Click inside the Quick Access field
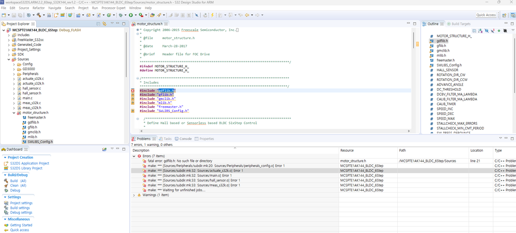 point(486,15)
